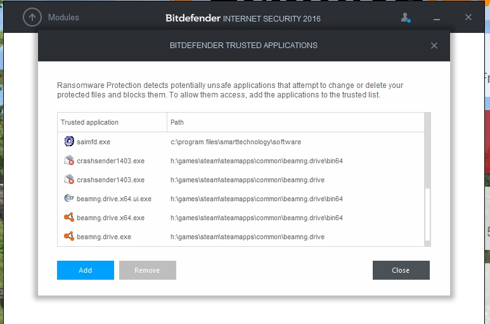Click the saimfd.exe application icon
Viewport: 490px width, 324px height.
click(x=69, y=142)
